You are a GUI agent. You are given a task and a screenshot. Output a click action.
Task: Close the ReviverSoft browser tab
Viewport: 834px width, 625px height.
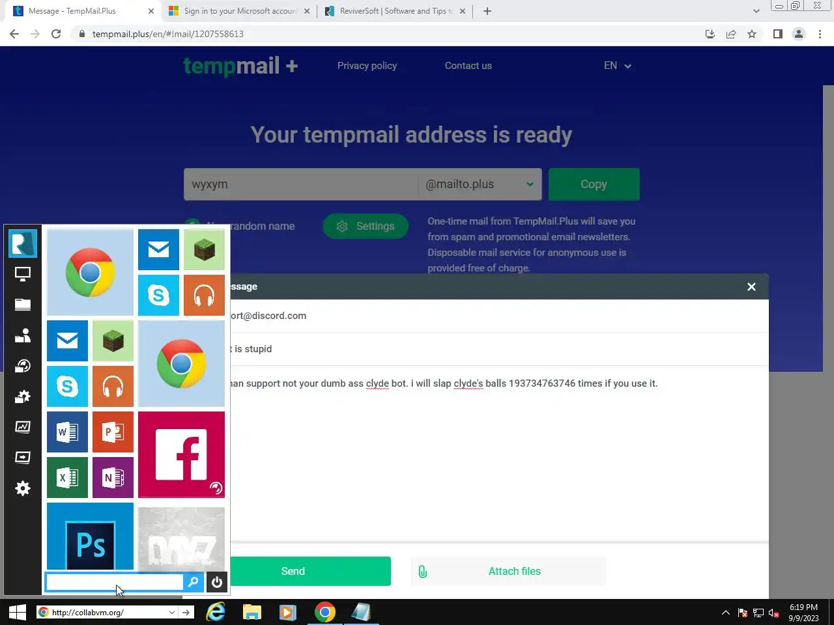click(x=463, y=11)
